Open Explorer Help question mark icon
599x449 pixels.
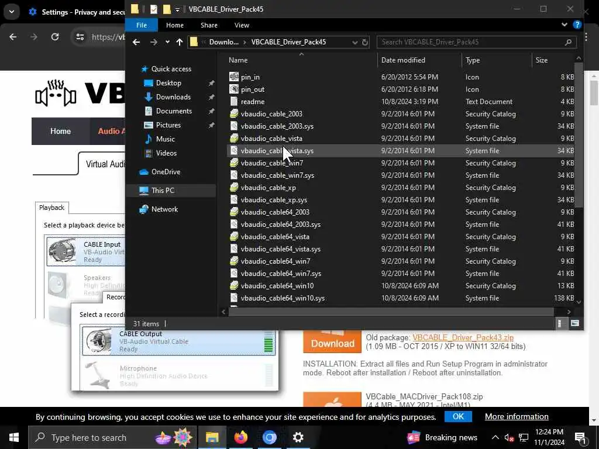[x=577, y=25]
